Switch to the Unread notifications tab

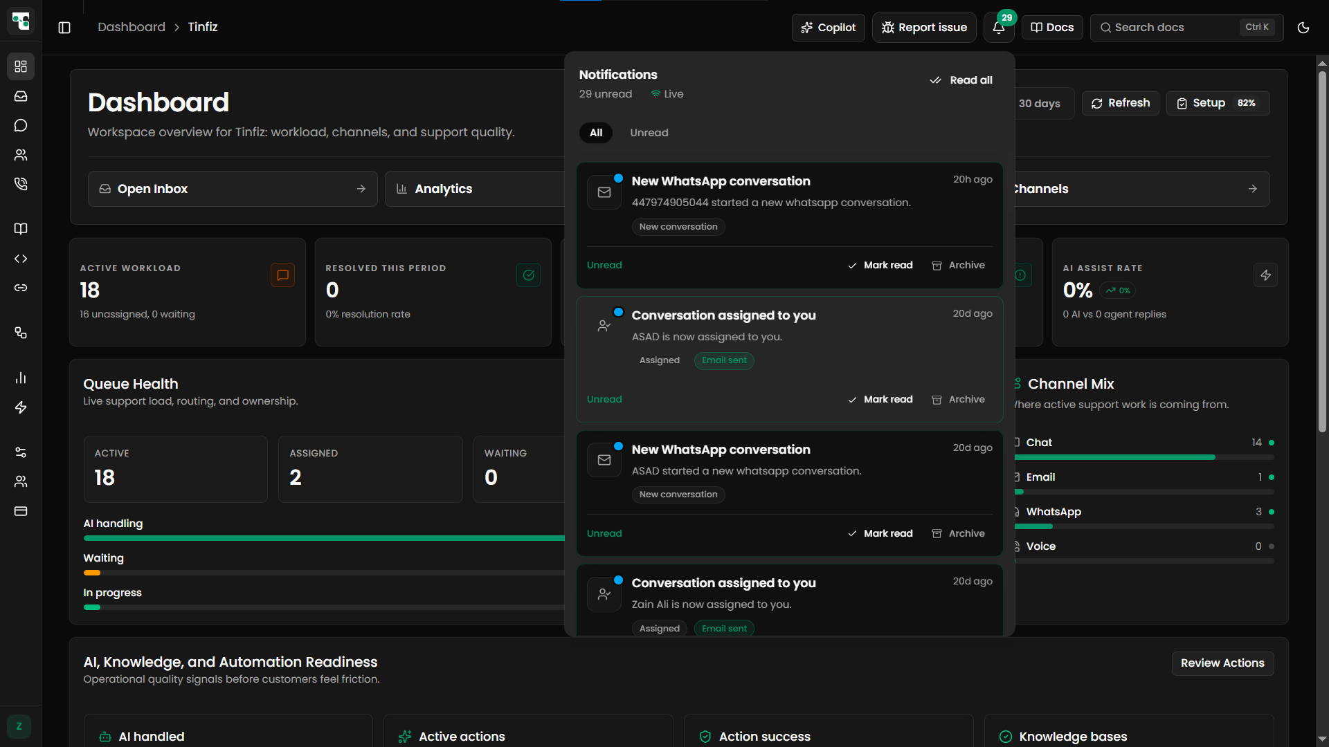649,133
